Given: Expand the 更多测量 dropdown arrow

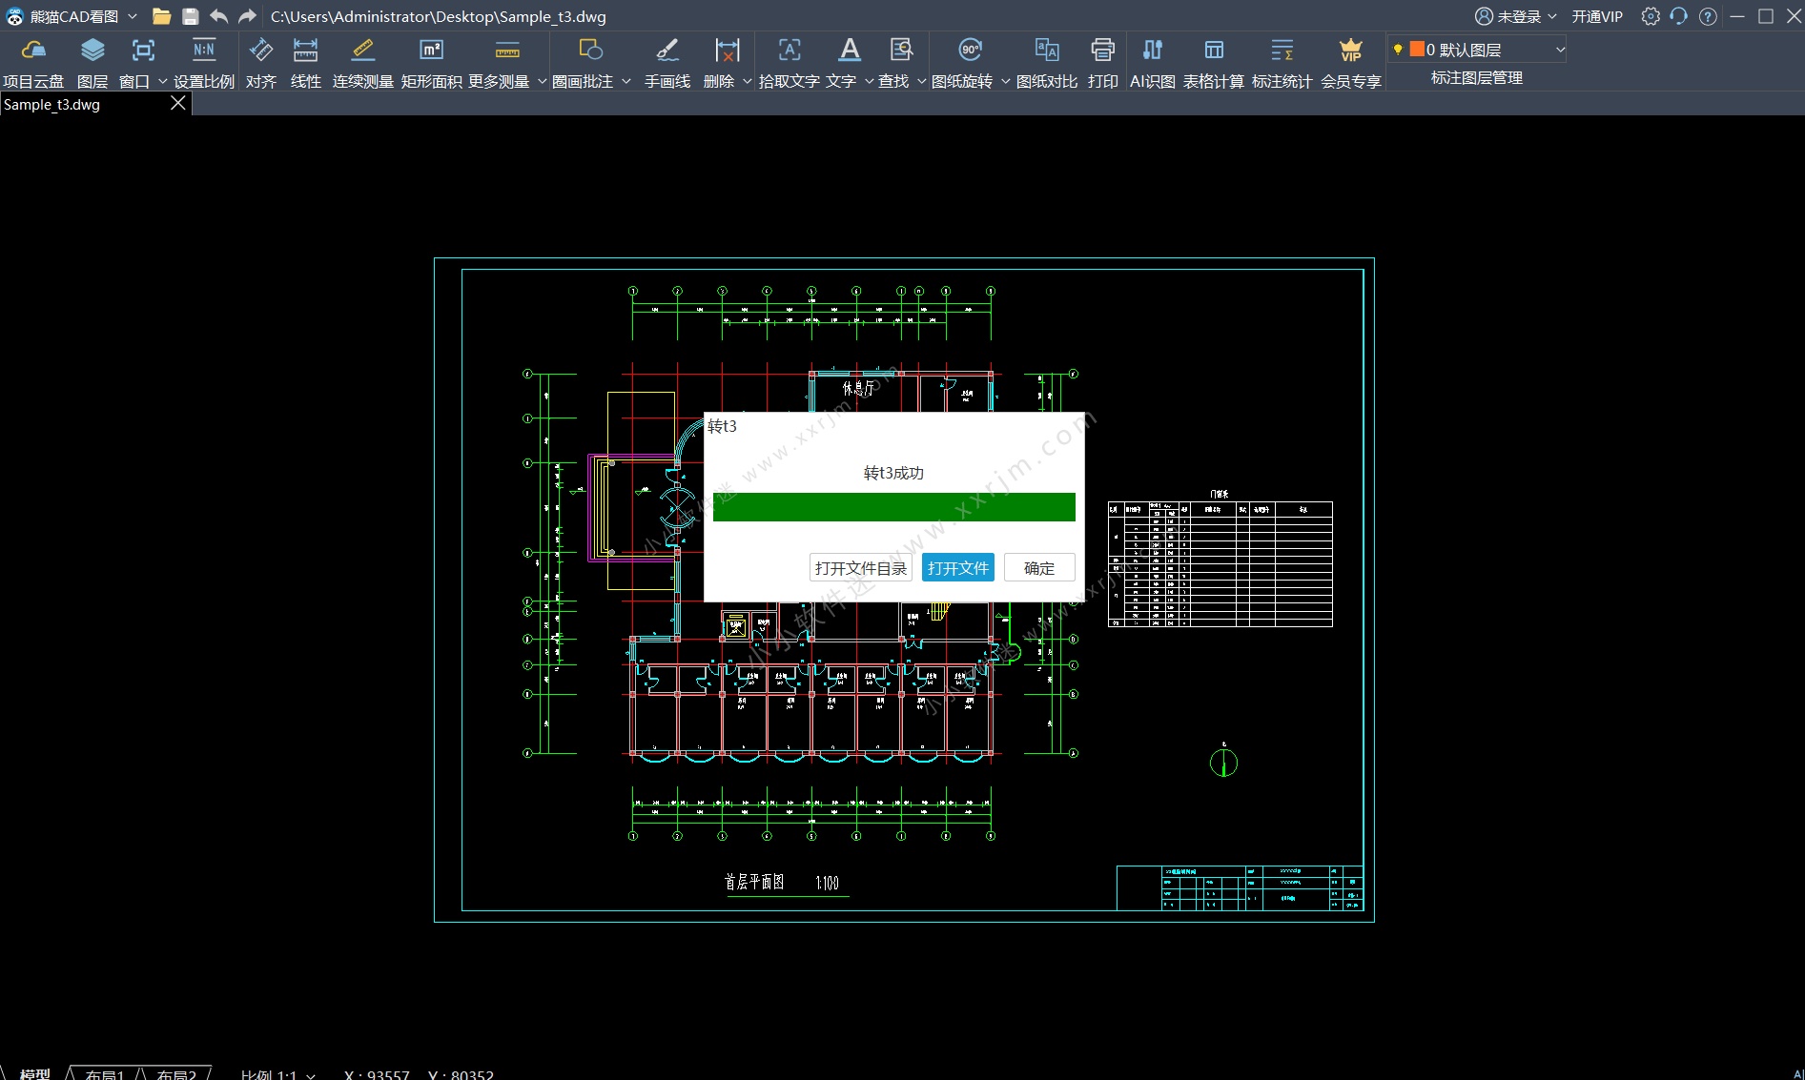Looking at the screenshot, I should [543, 82].
